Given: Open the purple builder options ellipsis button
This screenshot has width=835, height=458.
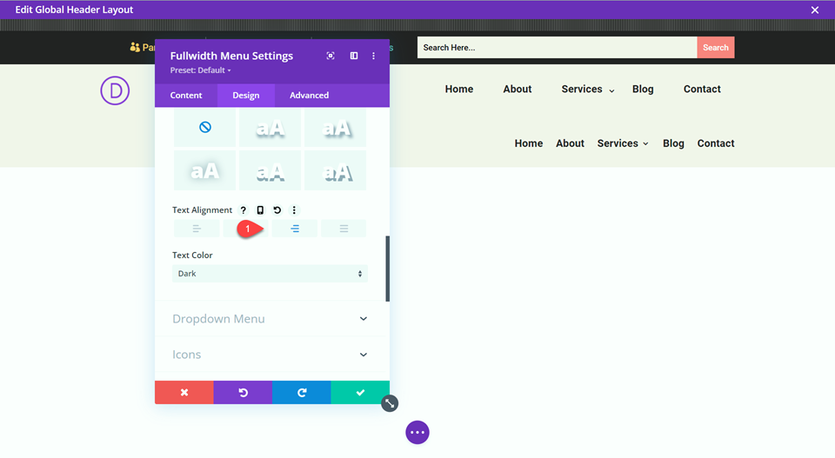Looking at the screenshot, I should [417, 433].
